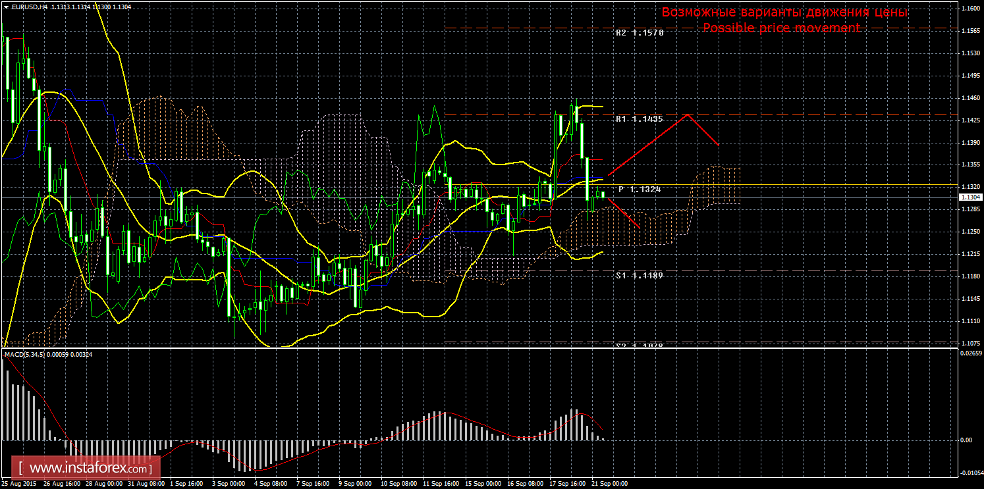Click the 9 Sep 00:00 time label

click(x=354, y=484)
